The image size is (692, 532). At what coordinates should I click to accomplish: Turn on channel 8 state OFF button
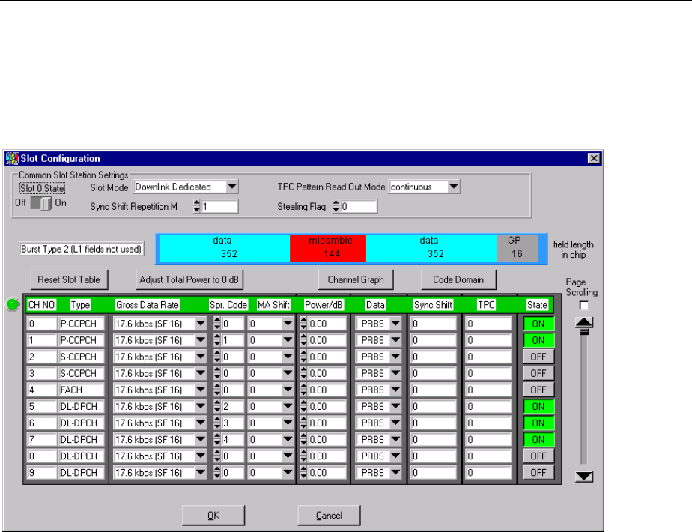(x=538, y=456)
